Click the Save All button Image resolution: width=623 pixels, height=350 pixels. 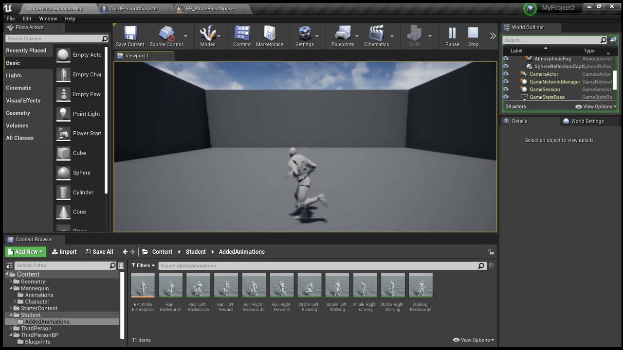[x=99, y=252]
